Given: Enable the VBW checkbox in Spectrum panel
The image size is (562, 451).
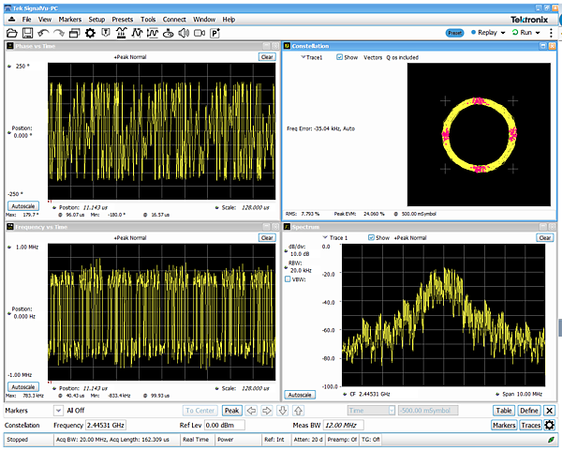Looking at the screenshot, I should point(288,278).
